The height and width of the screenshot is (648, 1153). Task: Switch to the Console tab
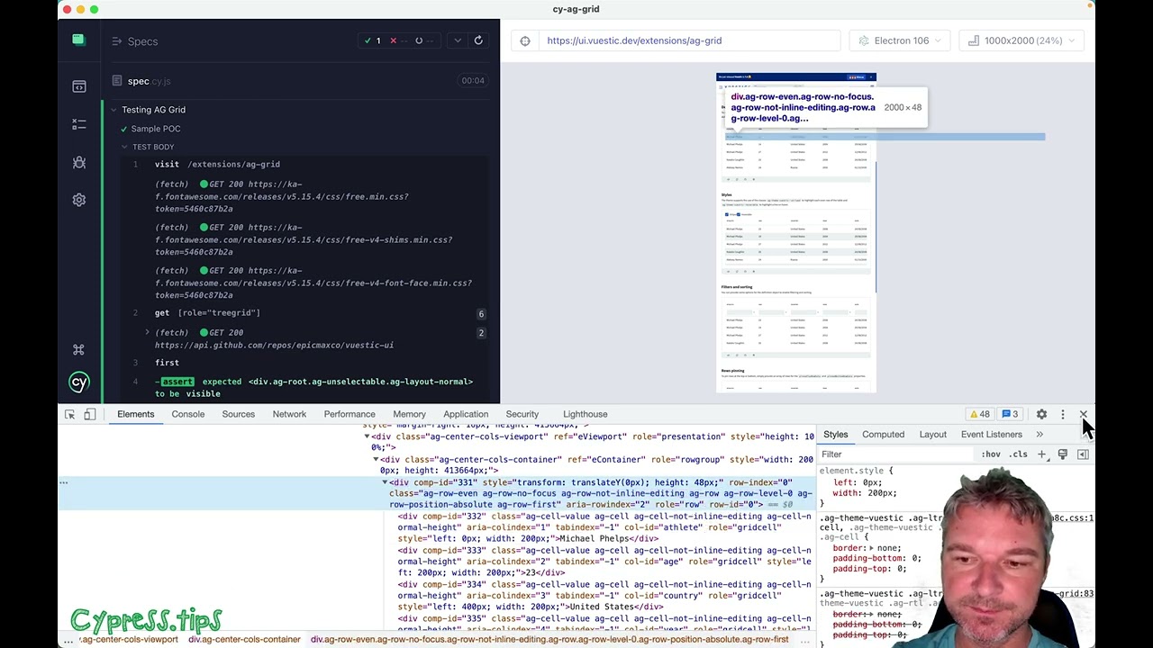pos(187,414)
